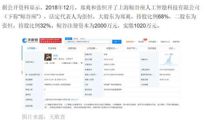This screenshot has height=124, width=214.
Task: Click the caption 图片来源：天眼查
Action: (44, 117)
